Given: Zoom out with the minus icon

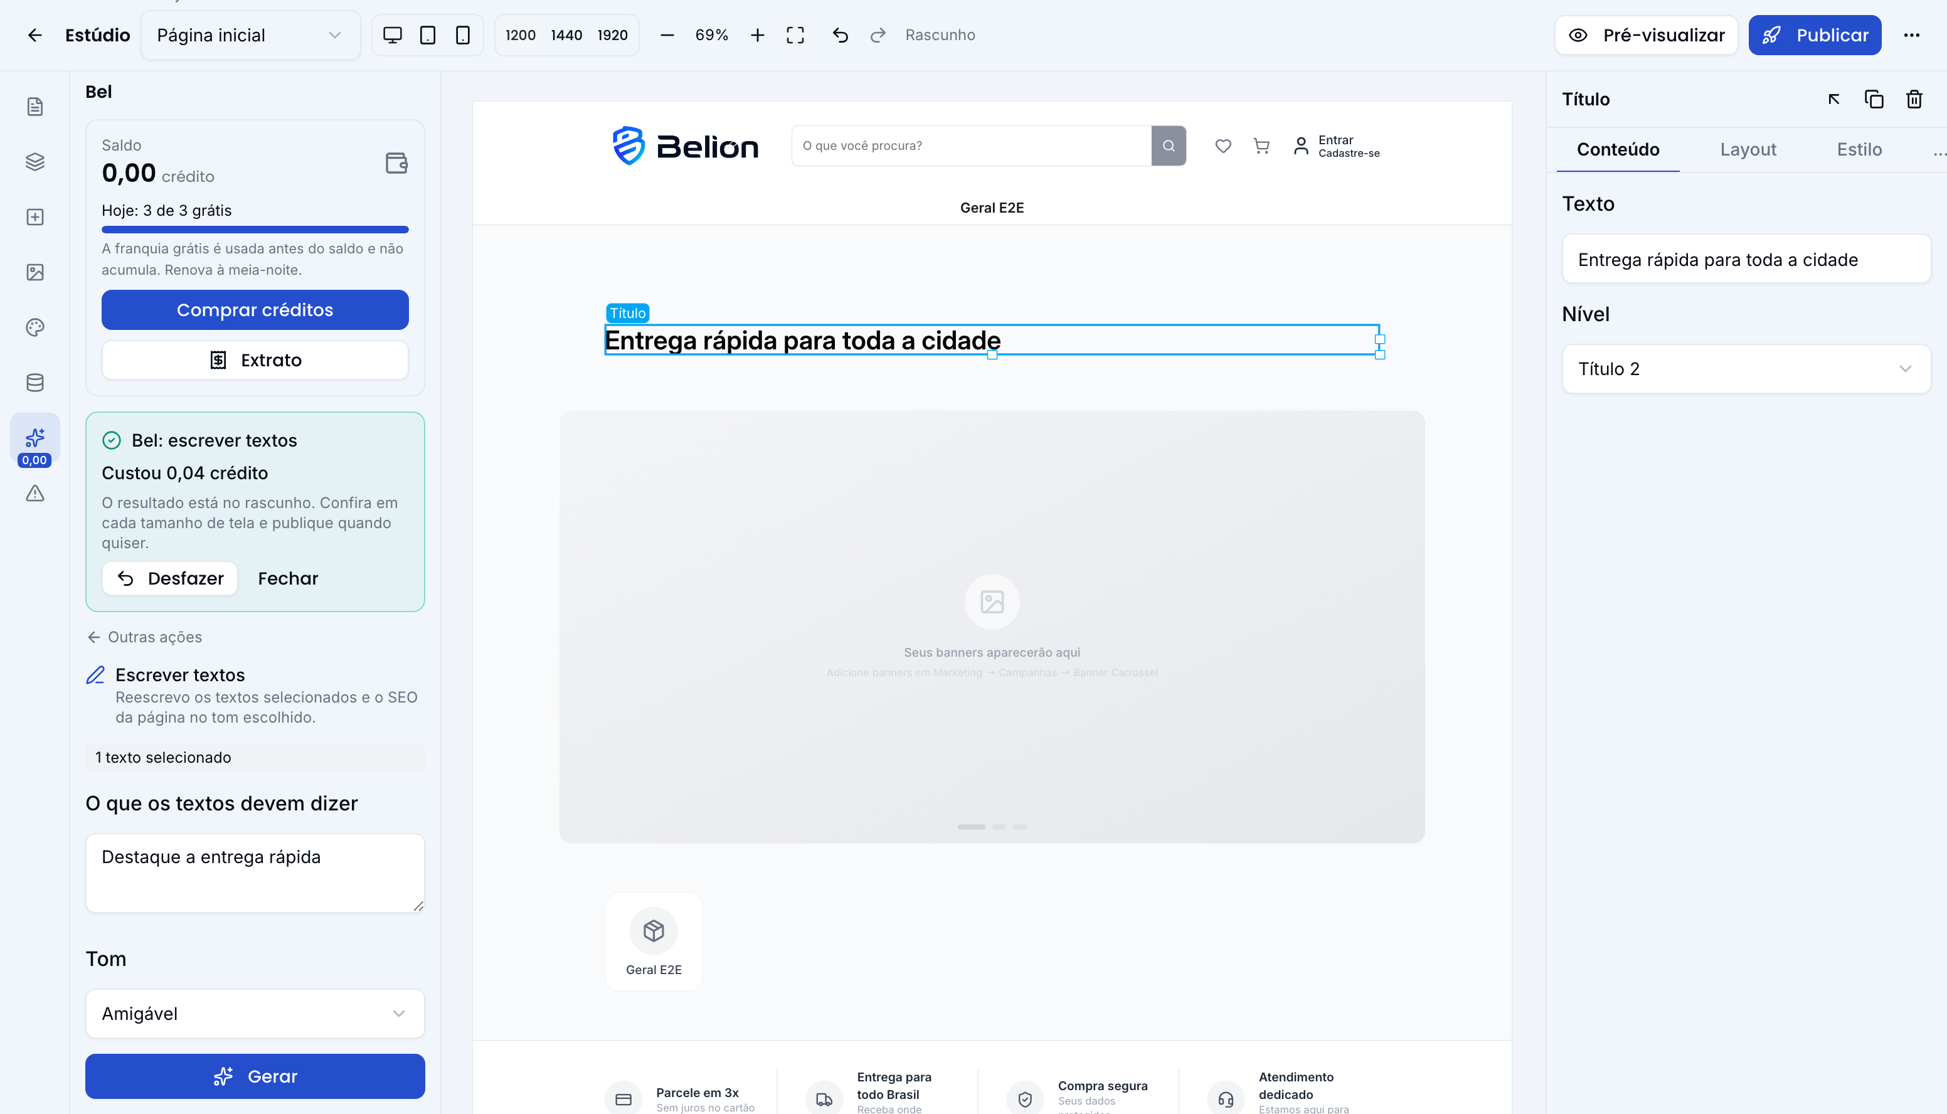Looking at the screenshot, I should click(x=667, y=35).
